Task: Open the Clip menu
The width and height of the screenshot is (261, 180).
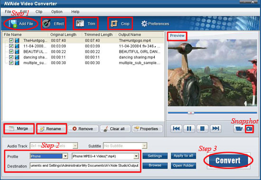Action: click(x=39, y=12)
